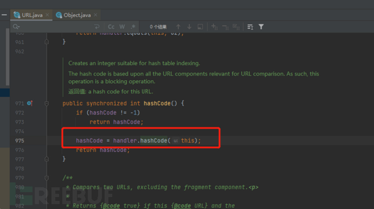
Task: Click the '返回值' doc return label
Action: [x=77, y=92]
